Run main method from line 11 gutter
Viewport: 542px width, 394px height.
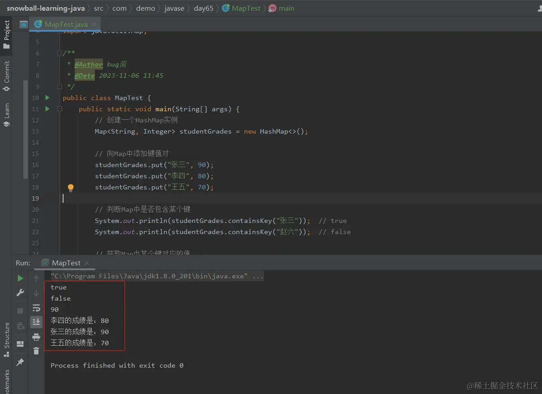point(47,109)
